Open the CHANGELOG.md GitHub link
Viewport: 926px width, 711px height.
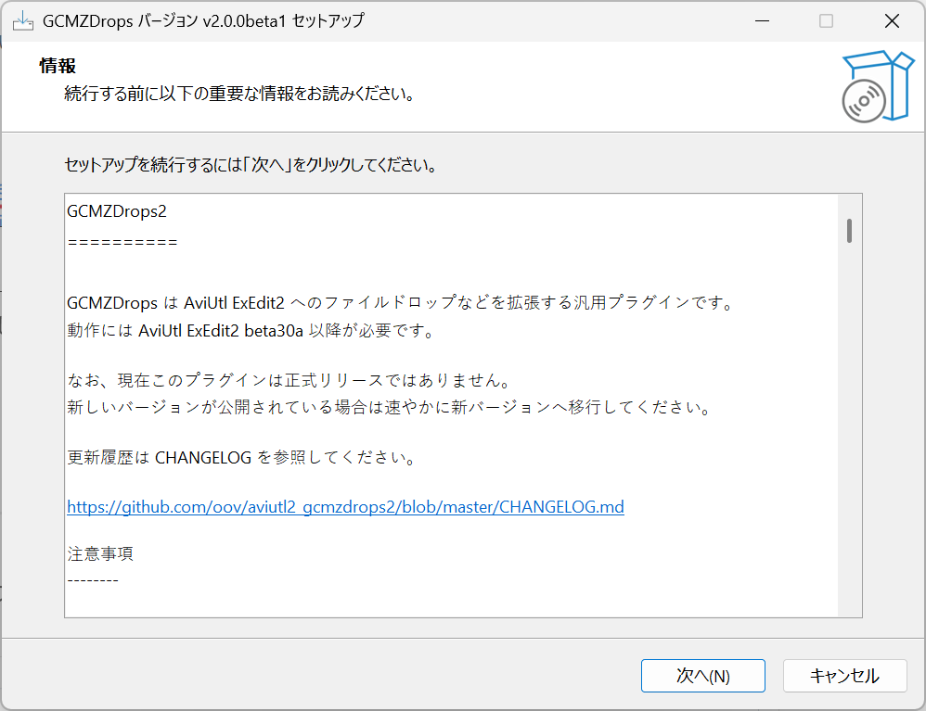click(345, 507)
